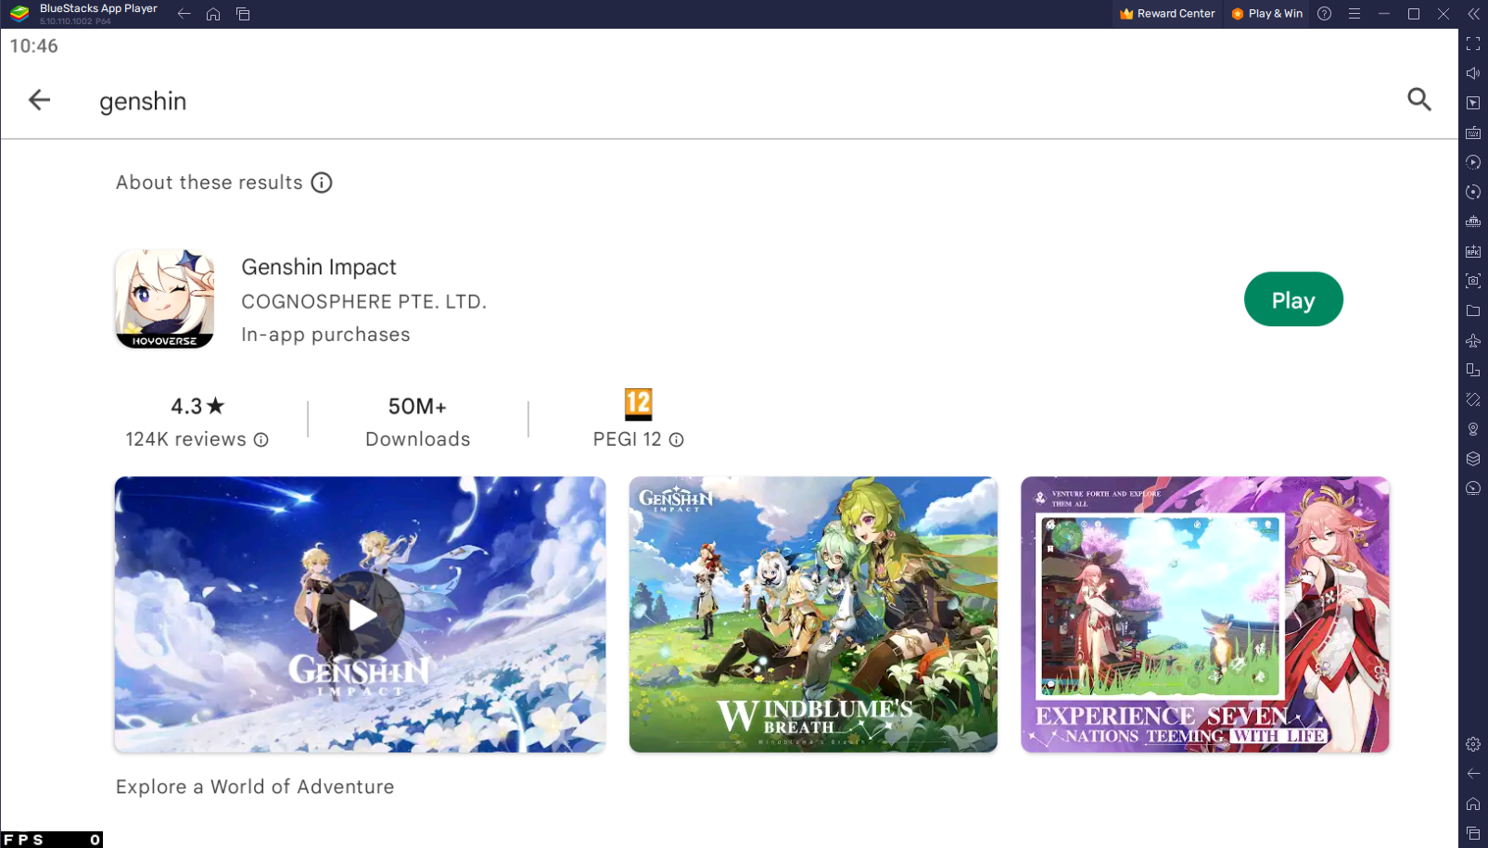Screen dimensions: 1488x848
Task: Click the sidebar Android home icon
Action: pos(1473,804)
